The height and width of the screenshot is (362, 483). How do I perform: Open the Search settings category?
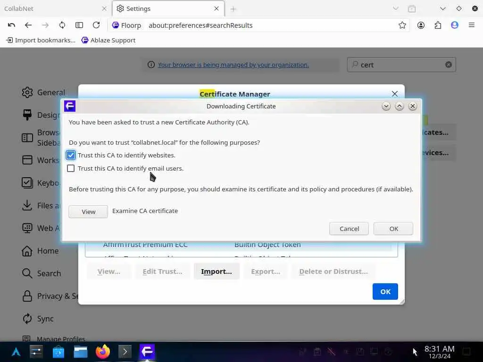(x=42, y=273)
